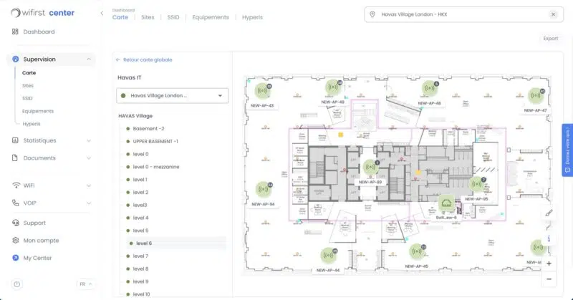The width and height of the screenshot is (573, 300).
Task: Click Retour carte globale link
Action: [144, 59]
